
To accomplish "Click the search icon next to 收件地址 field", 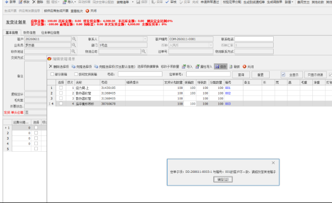I will pos(73,51).
